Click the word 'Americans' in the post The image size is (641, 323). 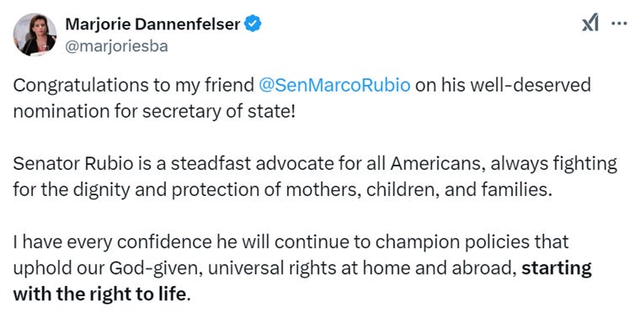coord(437,164)
